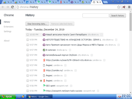Open Settings from the sidebar
This screenshot has width=132, height=99.
tap(8, 31)
